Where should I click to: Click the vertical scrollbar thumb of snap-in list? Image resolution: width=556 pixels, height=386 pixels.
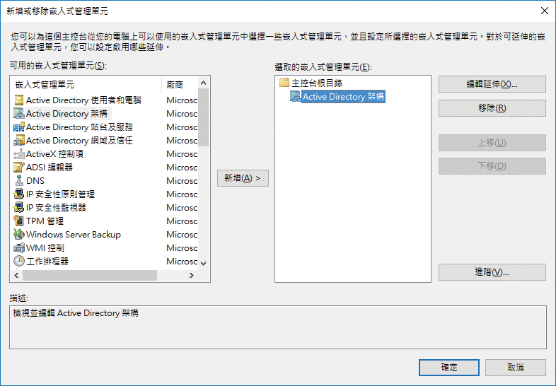pyautogui.click(x=204, y=117)
